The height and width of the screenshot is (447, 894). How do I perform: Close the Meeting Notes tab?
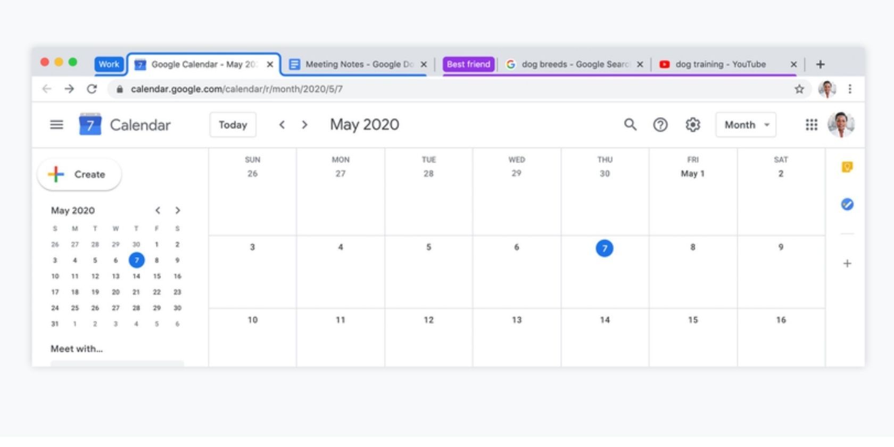click(424, 64)
